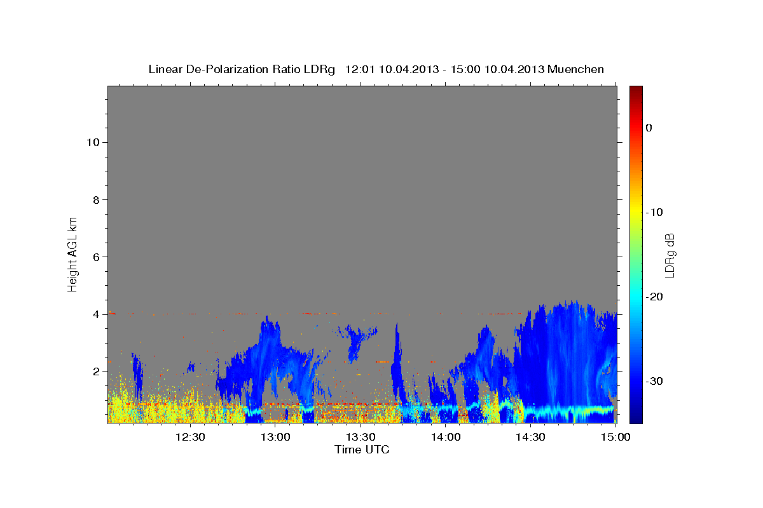Click the 14:30 time tick label
Image resolution: width=763 pixels, height=508 pixels.
pyautogui.click(x=531, y=437)
